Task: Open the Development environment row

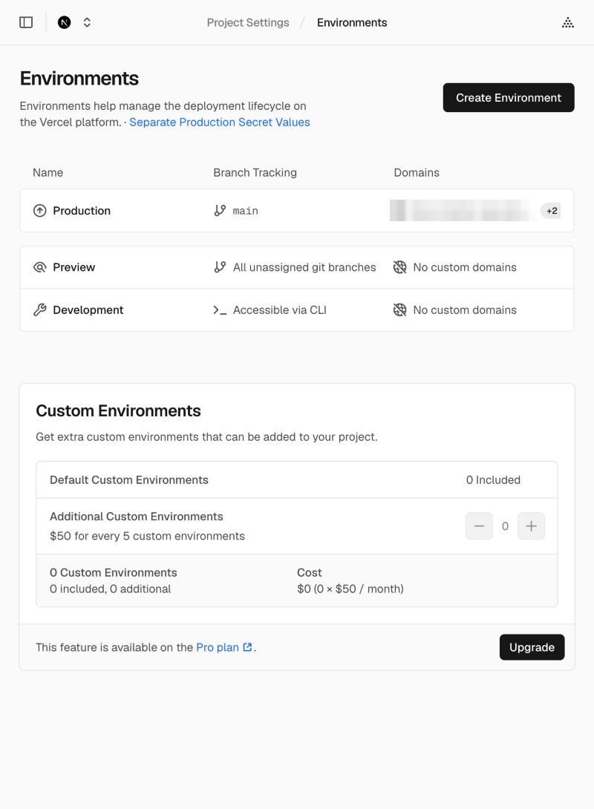Action: [297, 309]
